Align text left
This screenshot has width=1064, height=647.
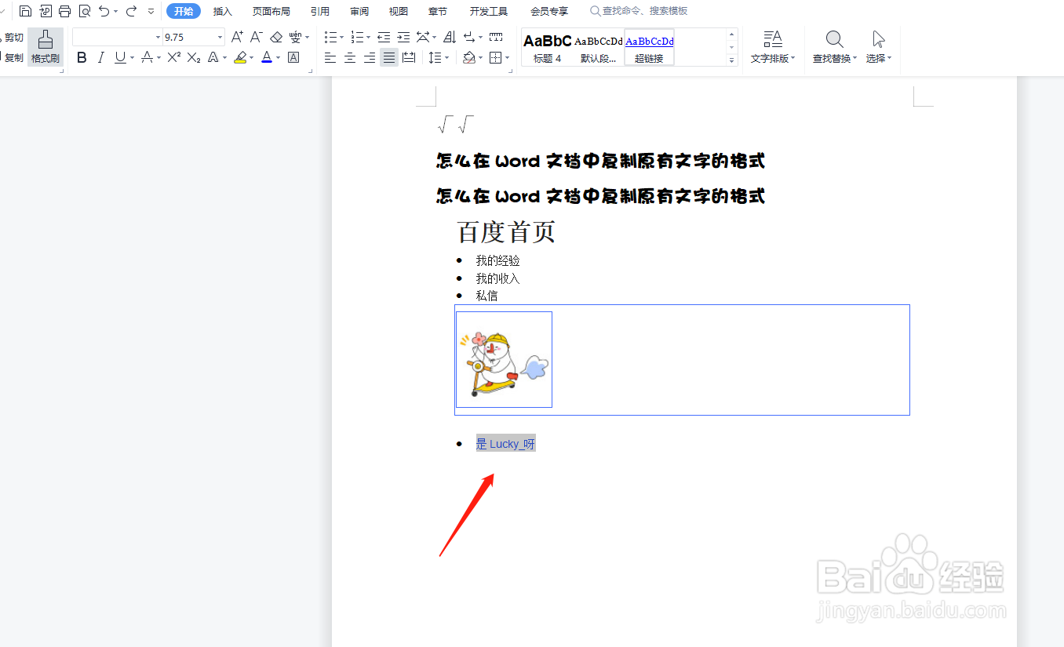click(330, 57)
